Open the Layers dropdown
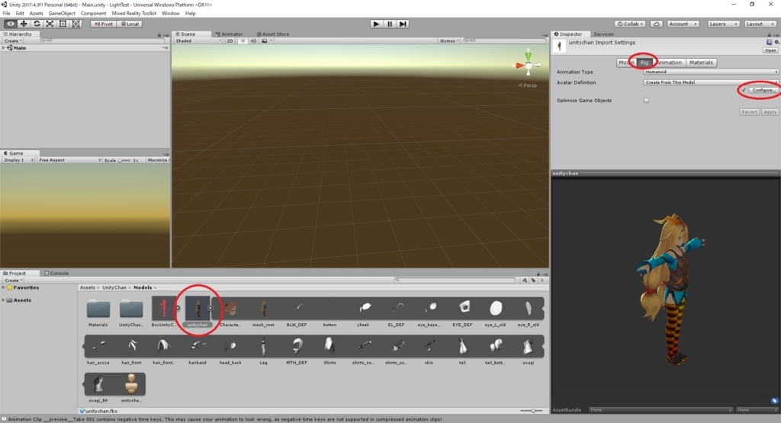 tap(723, 24)
